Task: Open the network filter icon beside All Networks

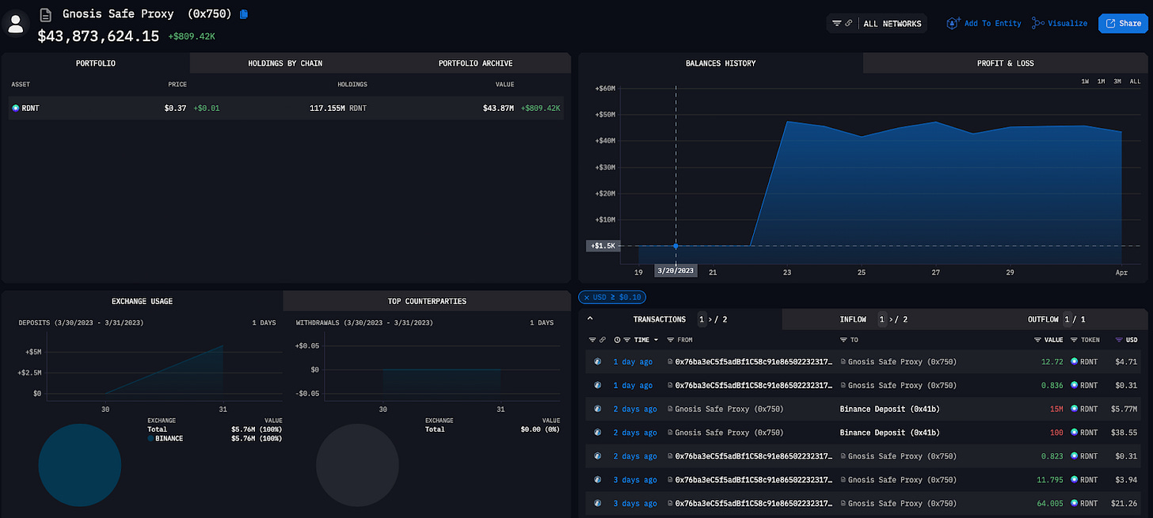Action: tap(837, 23)
